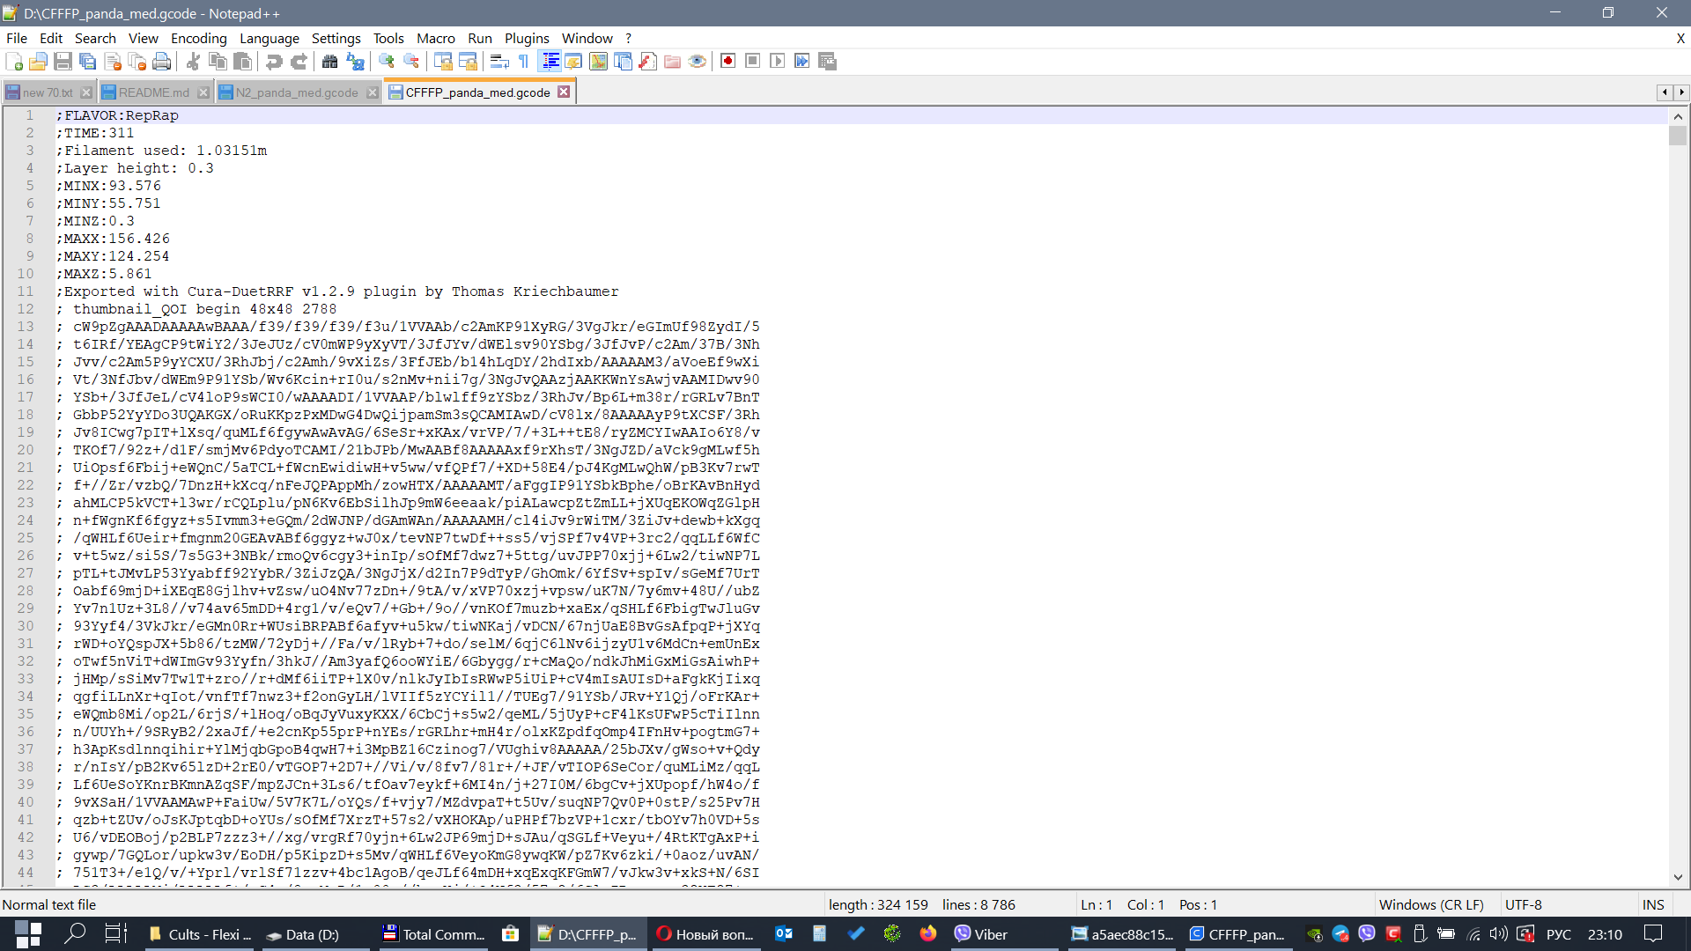Click the Print toolbar icon
This screenshot has width=1691, height=951.
pos(161,62)
